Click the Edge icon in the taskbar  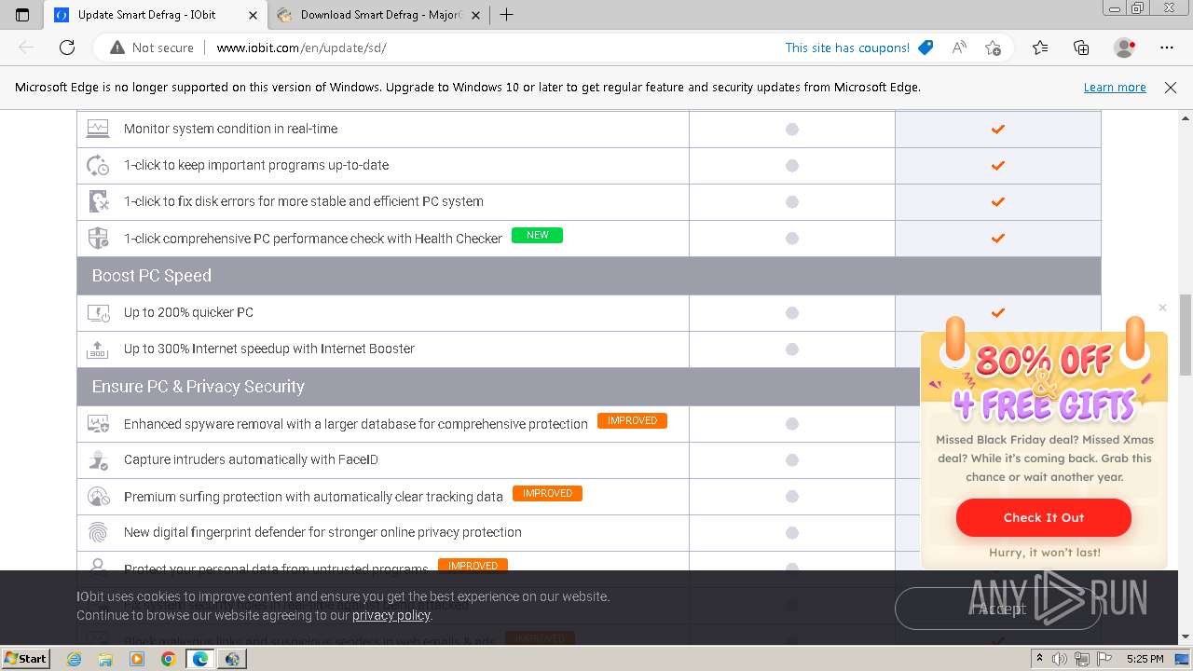(x=199, y=659)
